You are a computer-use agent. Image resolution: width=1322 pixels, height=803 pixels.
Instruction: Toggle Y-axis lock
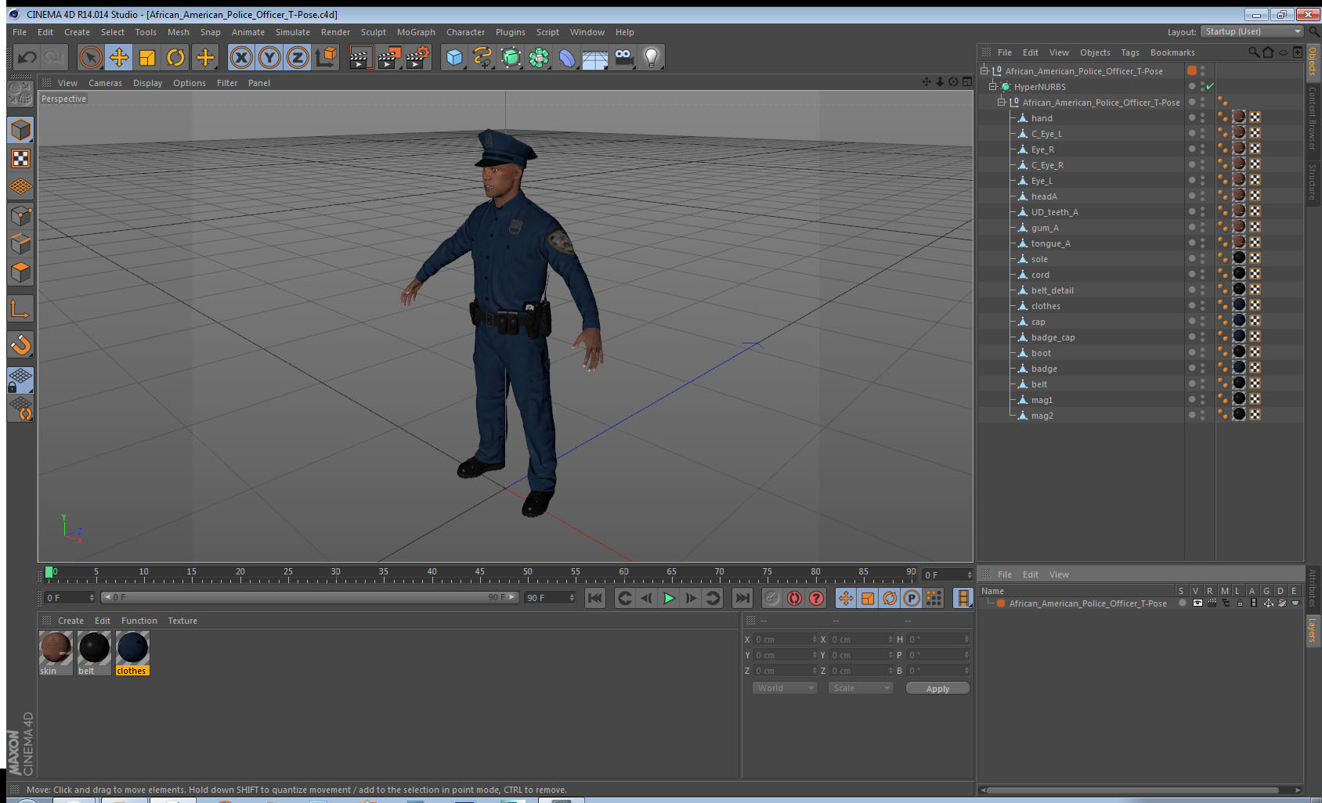[269, 57]
